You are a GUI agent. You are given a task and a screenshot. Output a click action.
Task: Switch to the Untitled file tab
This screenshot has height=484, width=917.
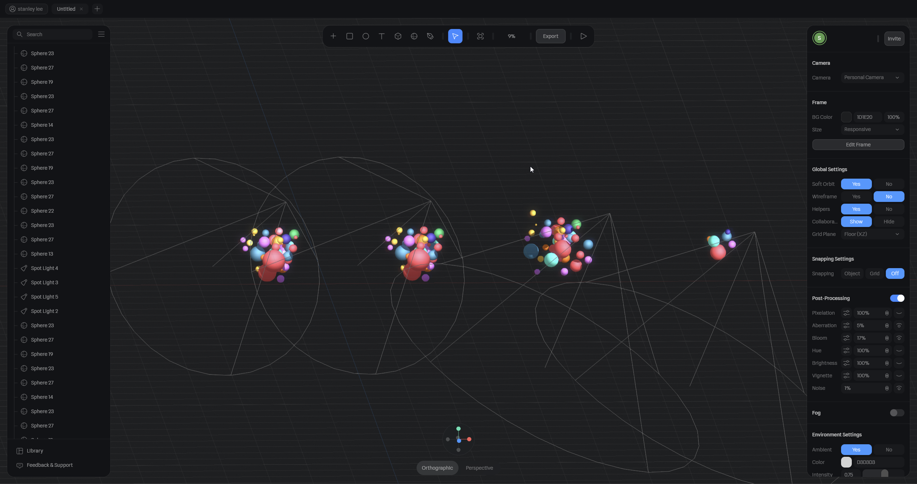(x=66, y=9)
